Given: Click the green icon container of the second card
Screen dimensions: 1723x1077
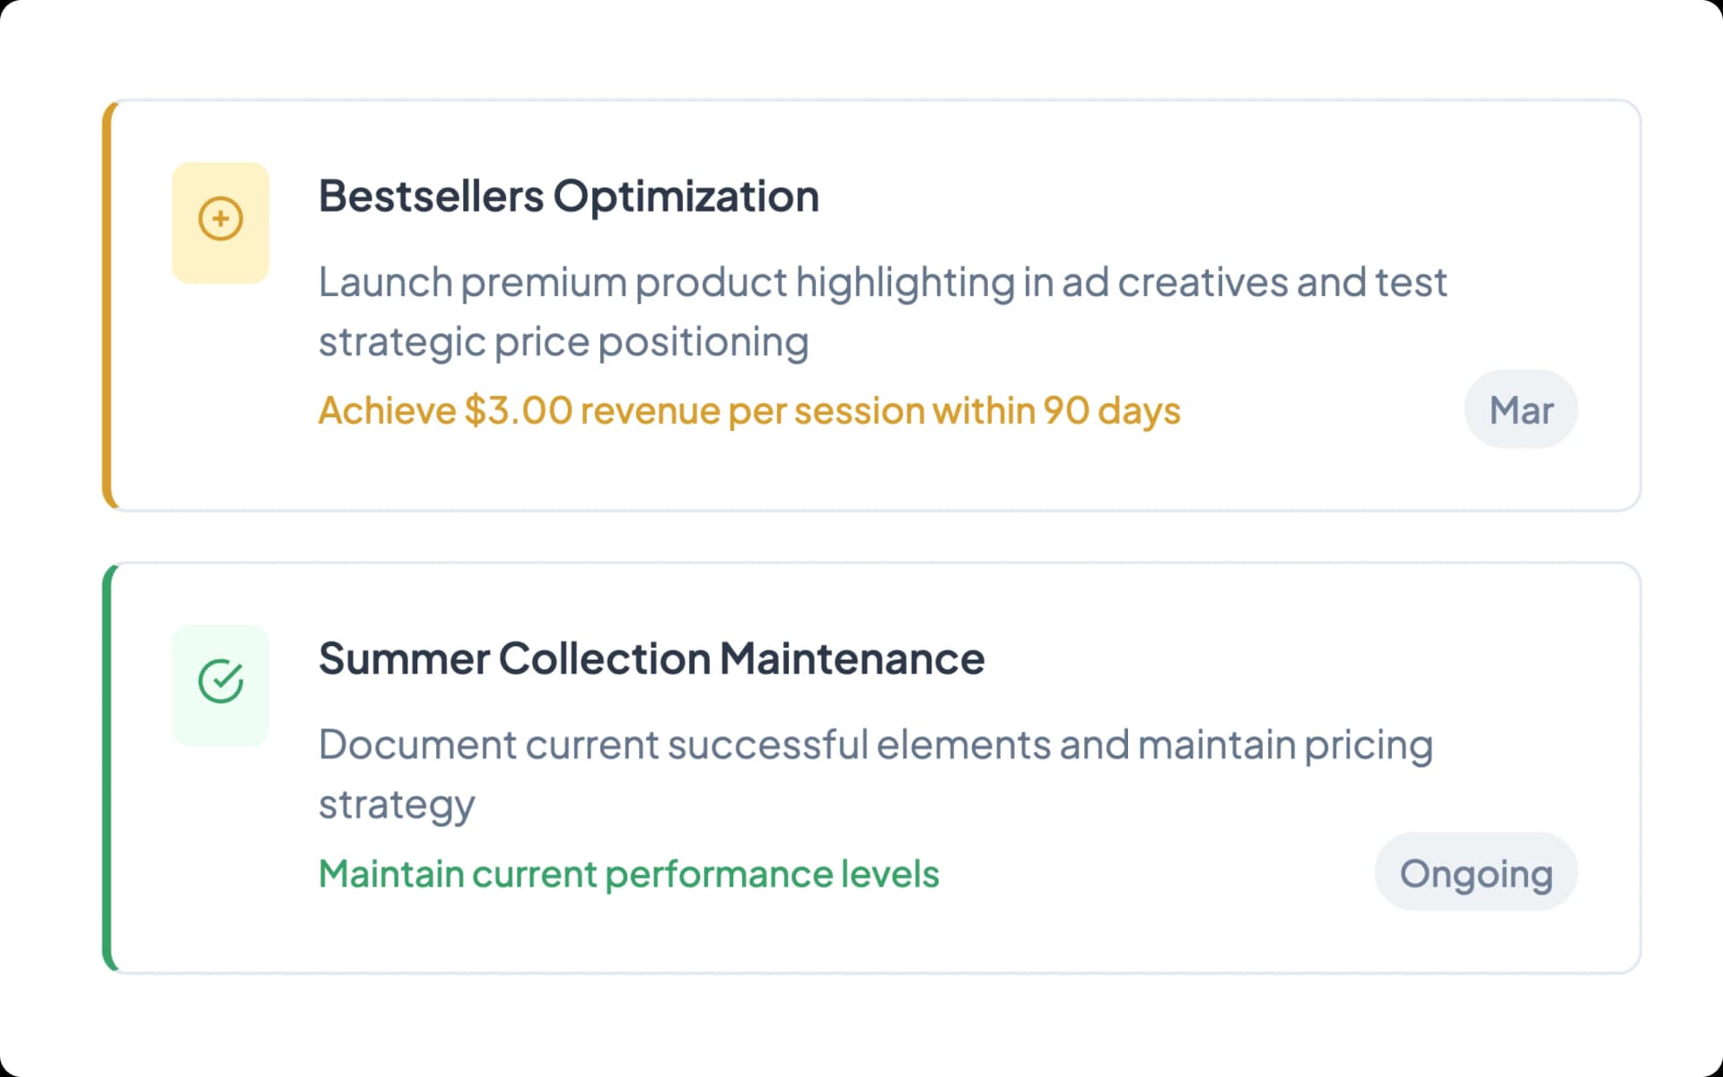Looking at the screenshot, I should [220, 685].
